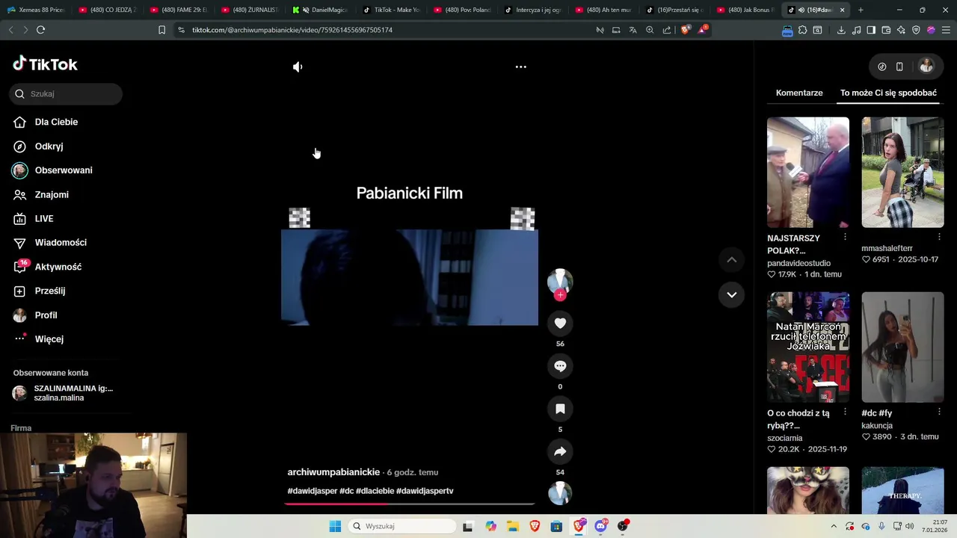Open browser extensions puzzle icon
Image resolution: width=957 pixels, height=538 pixels.
click(802, 30)
